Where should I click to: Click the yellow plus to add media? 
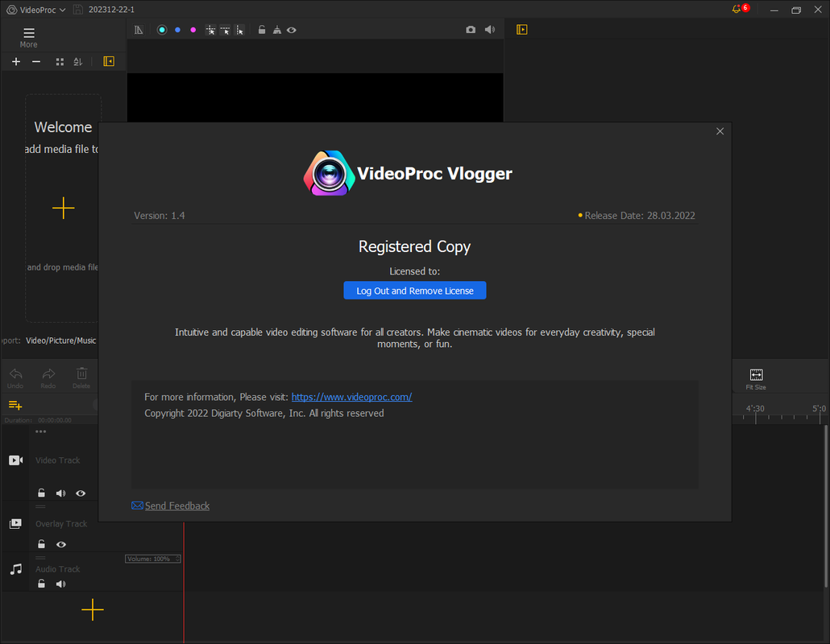[64, 208]
